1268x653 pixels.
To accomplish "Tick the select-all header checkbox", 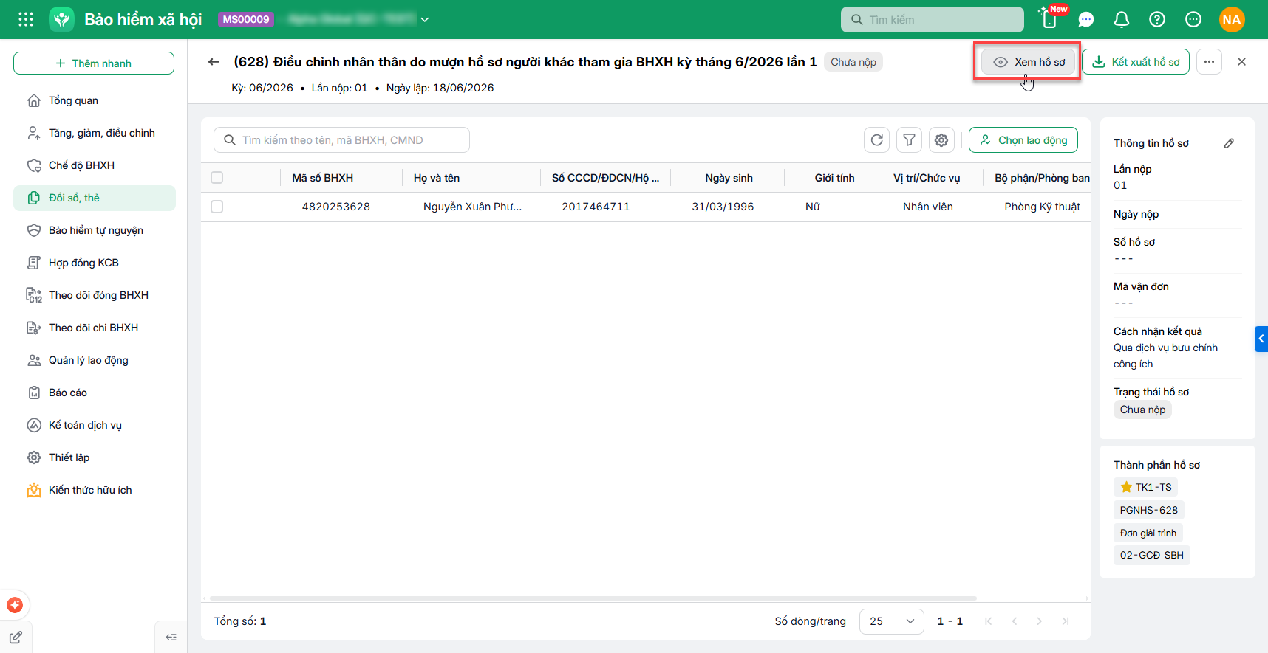I will click(x=217, y=177).
